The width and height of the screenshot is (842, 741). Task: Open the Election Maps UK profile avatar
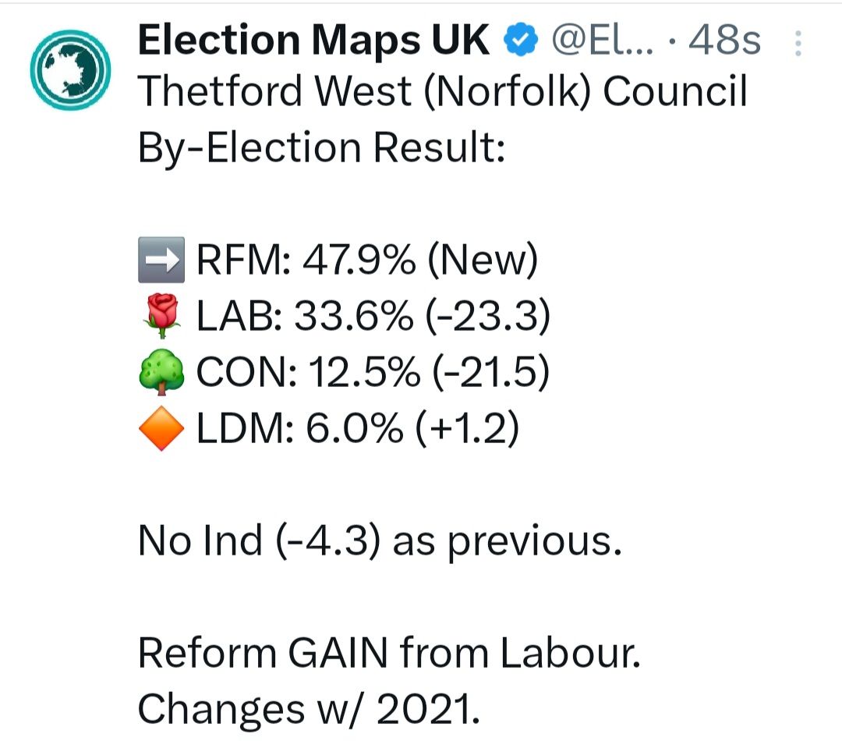click(69, 69)
